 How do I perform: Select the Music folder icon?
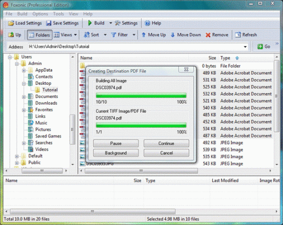point(31,123)
